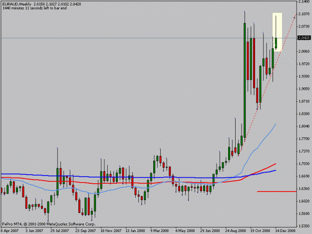Click the 1.5680 price scale label
The height and width of the screenshot is (234, 312).
click(x=304, y=214)
